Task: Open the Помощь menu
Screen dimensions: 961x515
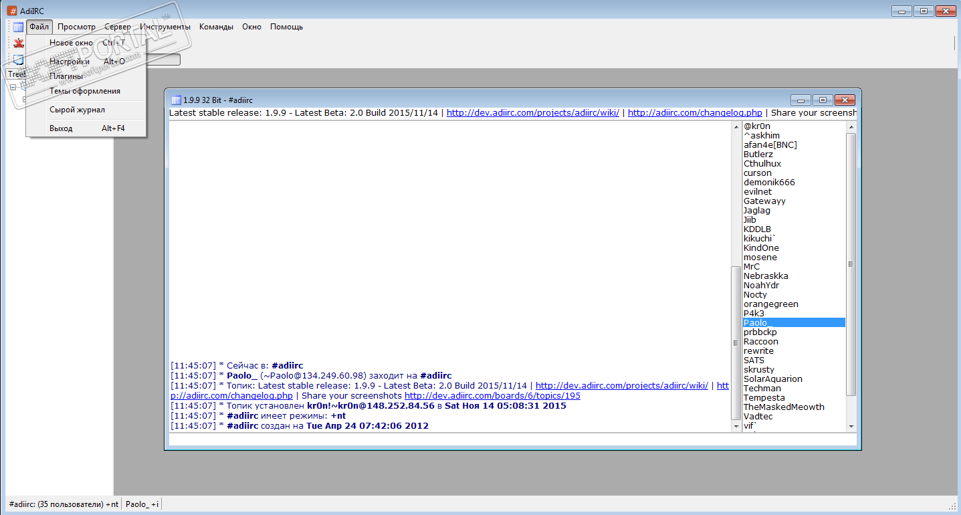Action: click(286, 27)
